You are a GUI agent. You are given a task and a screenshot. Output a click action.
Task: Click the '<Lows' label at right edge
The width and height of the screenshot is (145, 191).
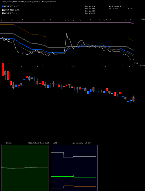(x=142, y=65)
